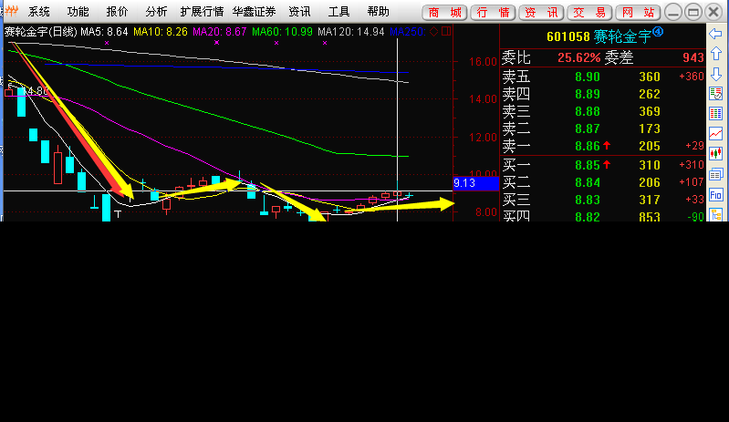Viewport: 729px width, 422px height.
Task: Open the candlestick chart sidebar icon
Action: pyautogui.click(x=715, y=153)
